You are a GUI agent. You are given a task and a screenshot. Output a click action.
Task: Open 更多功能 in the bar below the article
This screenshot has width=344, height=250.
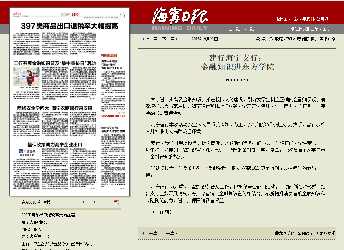327,233
